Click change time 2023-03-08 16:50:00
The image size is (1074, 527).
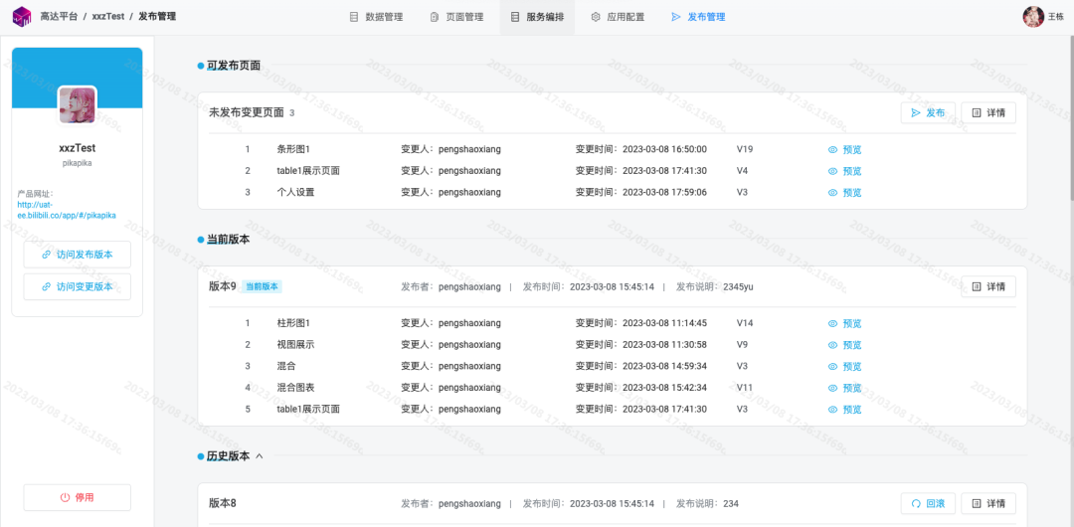click(664, 149)
